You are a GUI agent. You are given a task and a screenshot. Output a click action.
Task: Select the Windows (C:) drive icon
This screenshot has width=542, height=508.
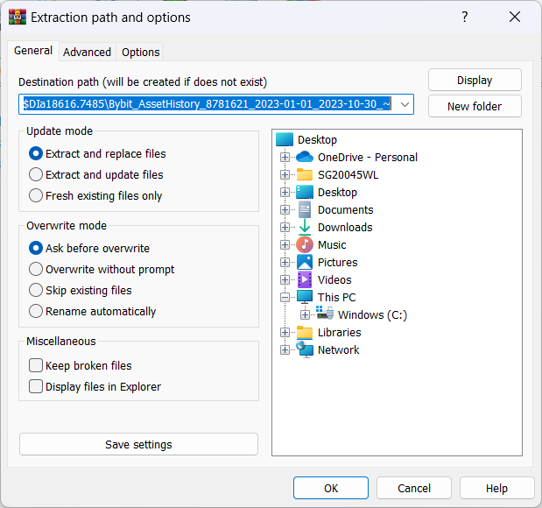click(325, 315)
